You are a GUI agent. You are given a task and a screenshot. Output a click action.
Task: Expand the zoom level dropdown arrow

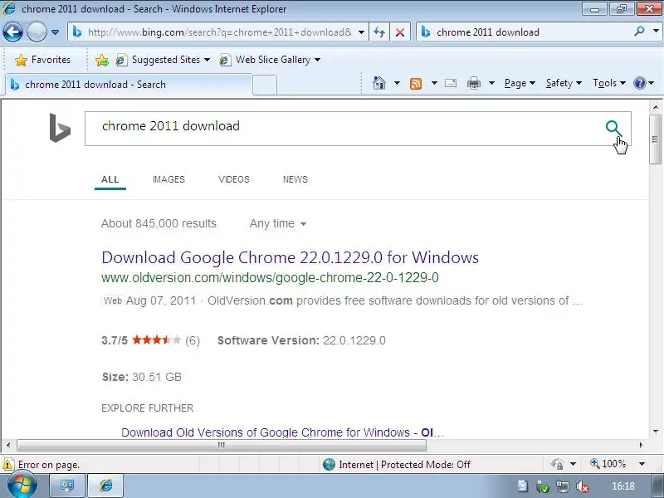pos(642,464)
